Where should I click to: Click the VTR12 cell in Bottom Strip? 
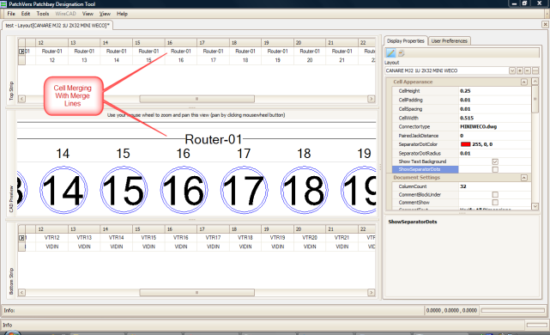(52, 238)
